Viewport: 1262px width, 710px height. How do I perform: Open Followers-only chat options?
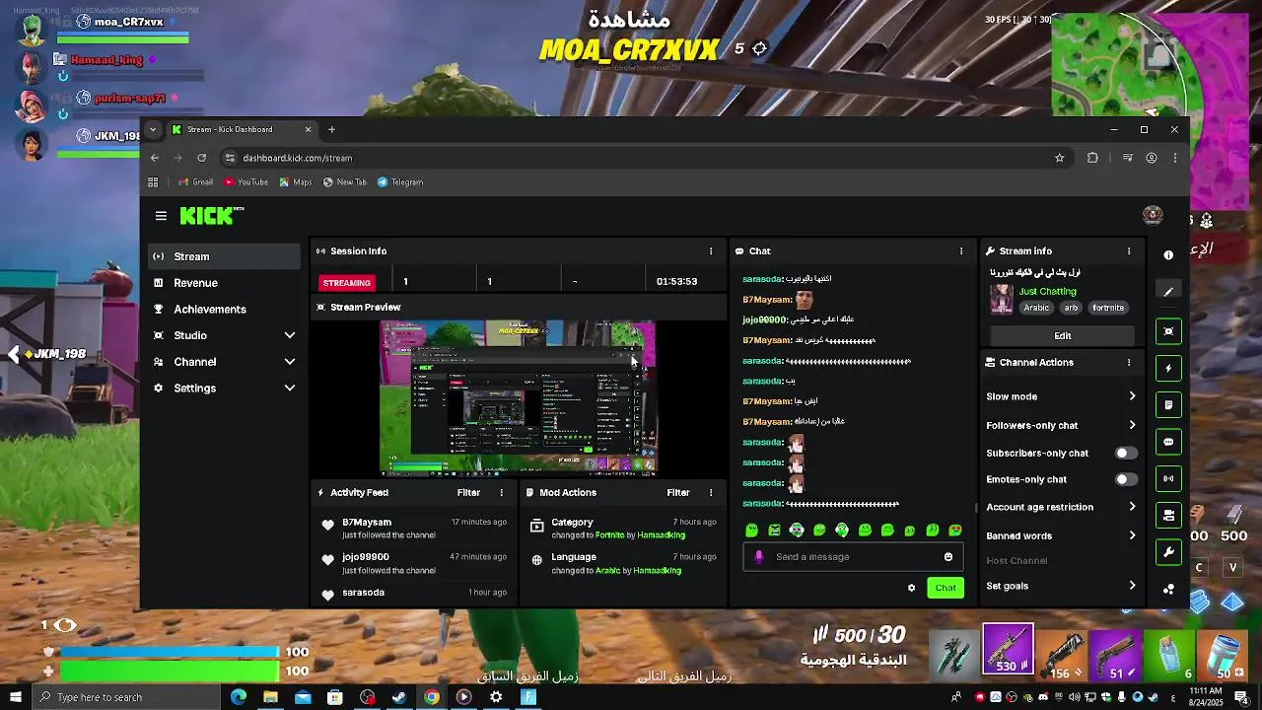pos(1061,425)
